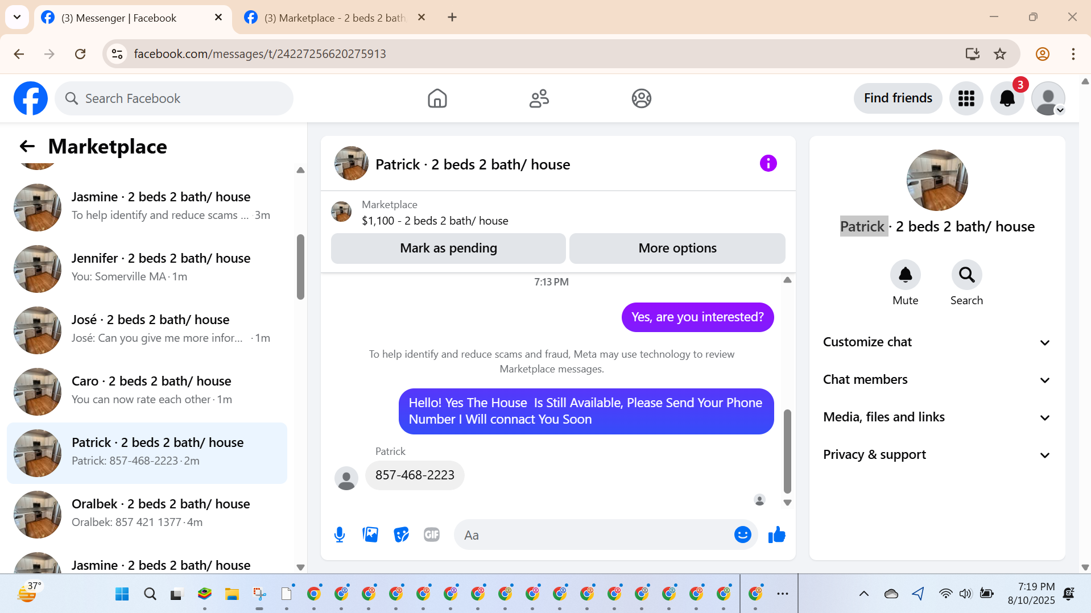Open taskbar overflow three-dot button

[x=783, y=594]
